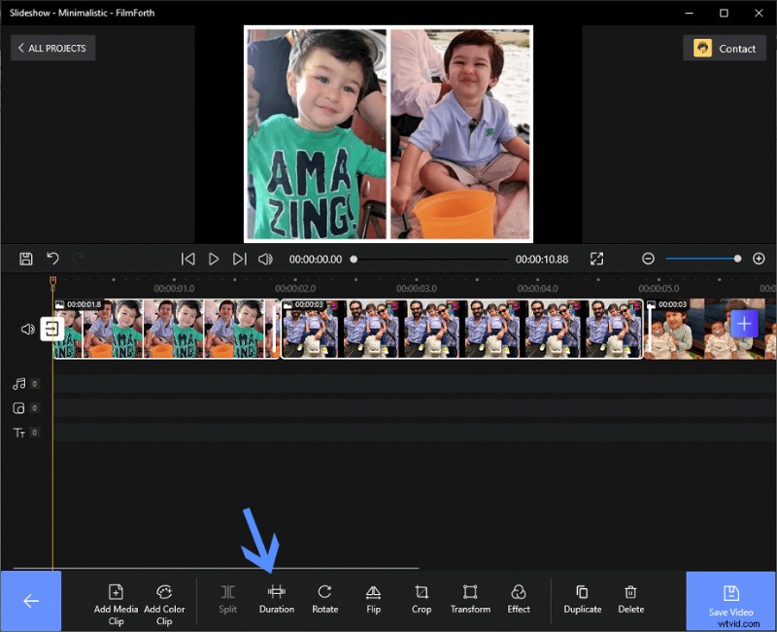Go back to ALL PROJECTS
The image size is (777, 632).
tap(52, 48)
